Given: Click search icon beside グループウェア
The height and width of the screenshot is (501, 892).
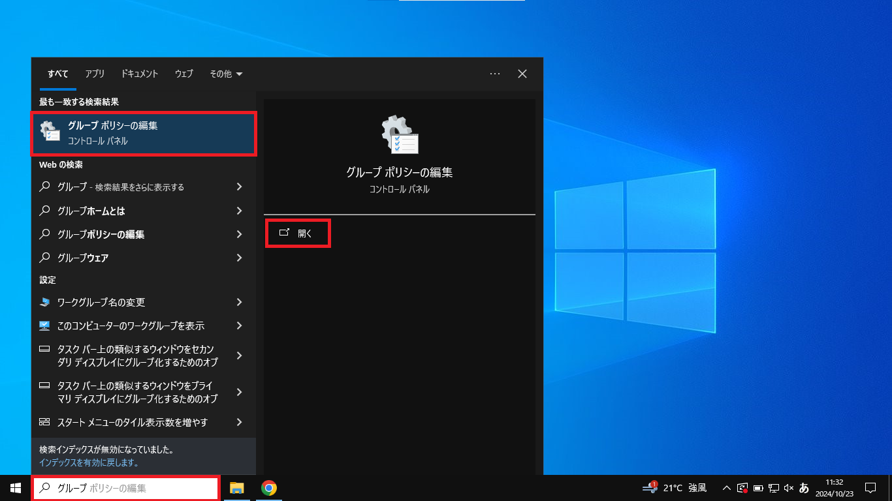Looking at the screenshot, I should click(x=44, y=258).
